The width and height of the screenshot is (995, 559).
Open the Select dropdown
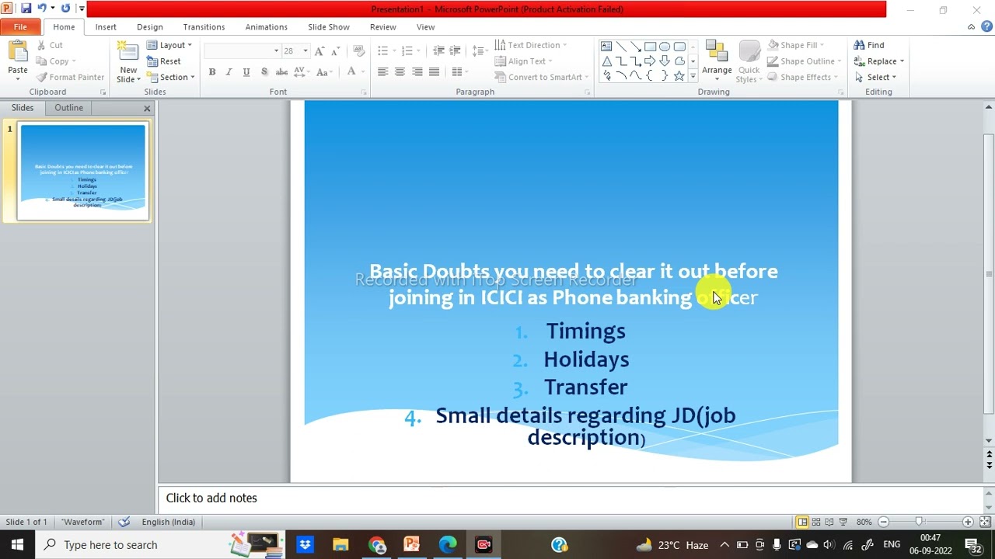tap(875, 78)
